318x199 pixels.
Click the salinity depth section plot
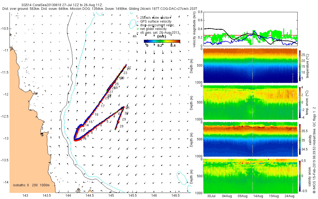(x=250, y=140)
